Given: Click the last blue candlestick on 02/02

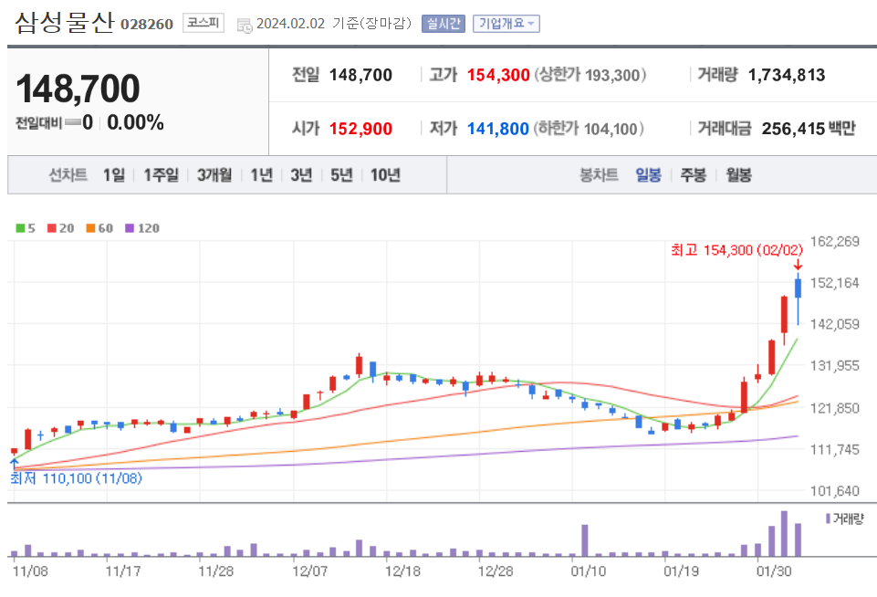Looking at the screenshot, I should pyautogui.click(x=799, y=298).
